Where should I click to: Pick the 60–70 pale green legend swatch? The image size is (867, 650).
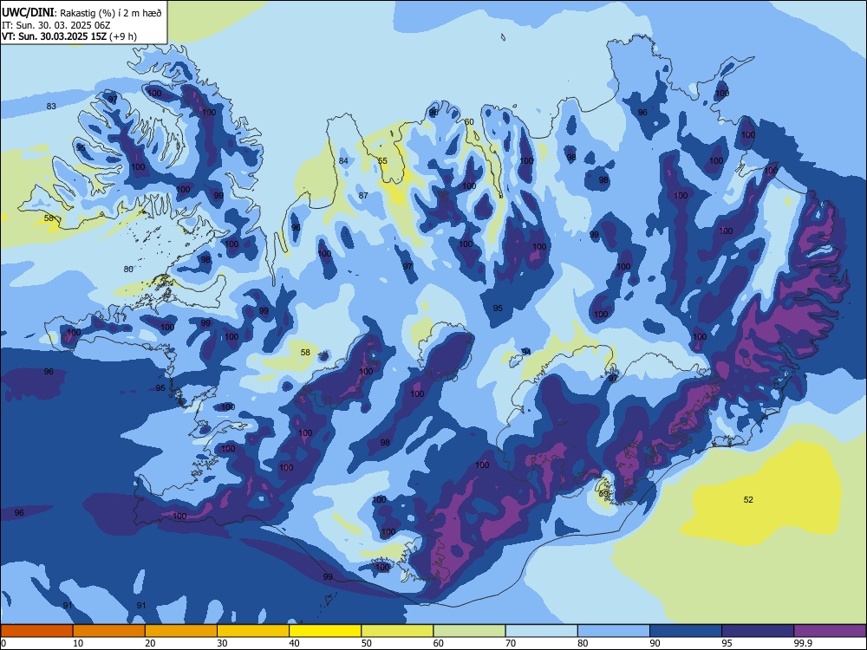pyautogui.click(x=469, y=631)
